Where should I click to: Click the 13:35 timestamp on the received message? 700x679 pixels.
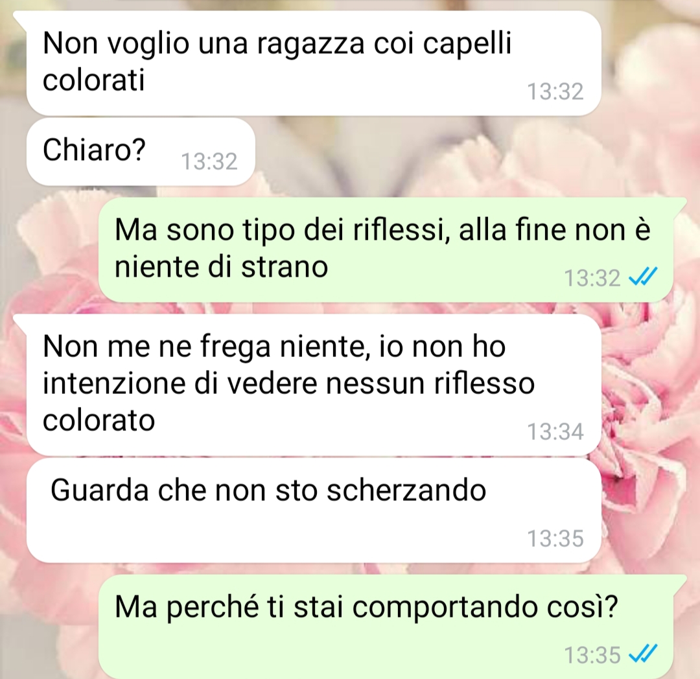pos(555,538)
